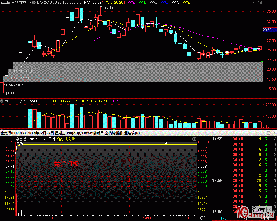Open indicator settings icon beside 金奥博(日线.前复权)
Screen dimensions: 277x221
click(34, 3)
